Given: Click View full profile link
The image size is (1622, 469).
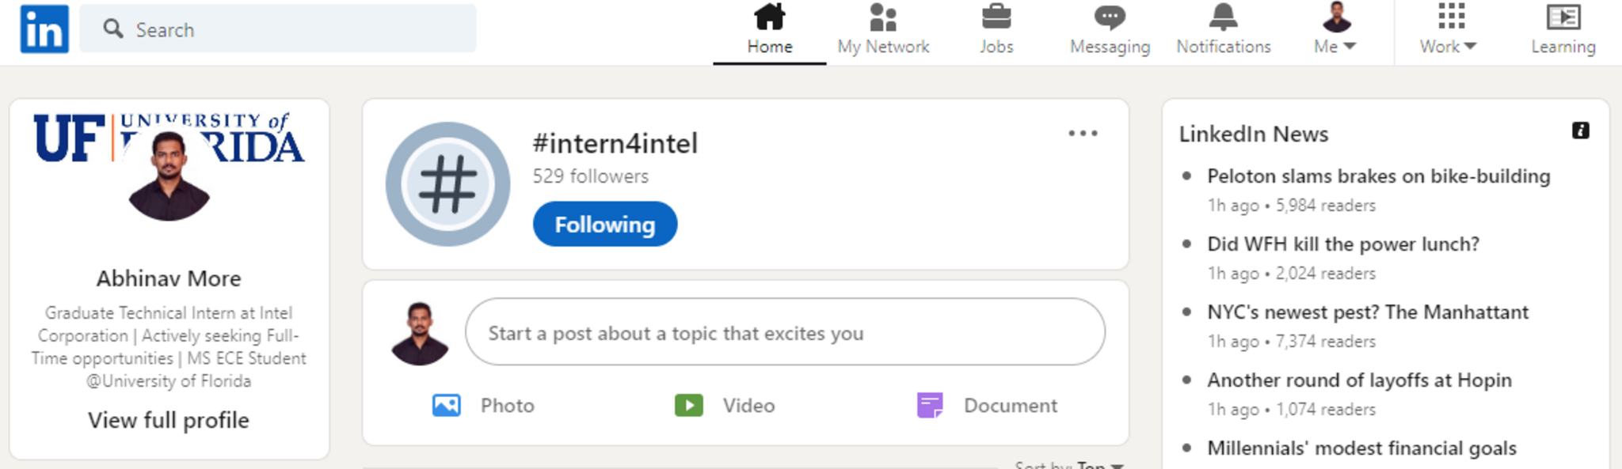Looking at the screenshot, I should 169,420.
